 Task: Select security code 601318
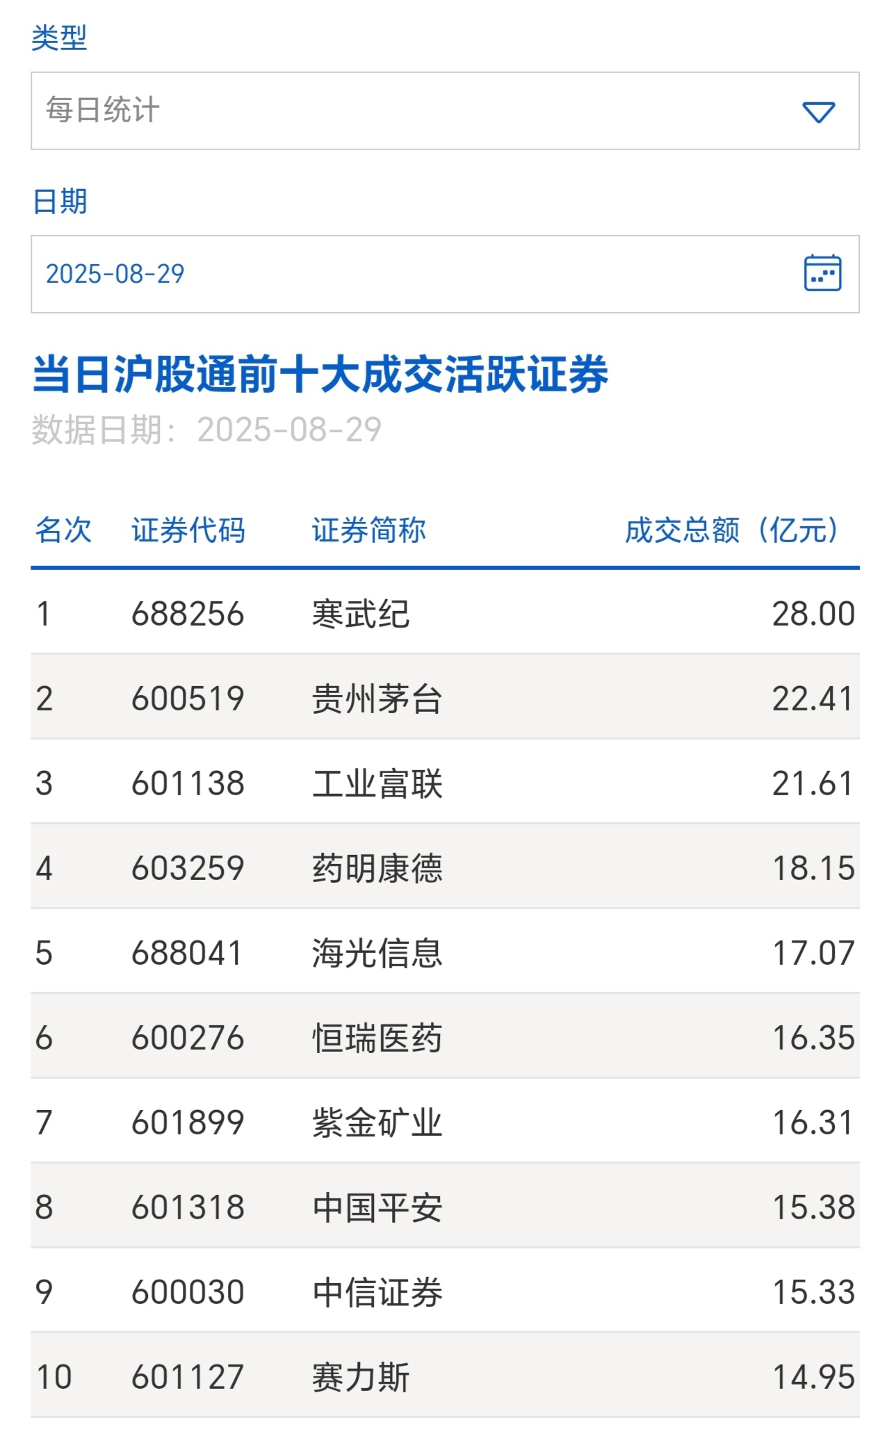tap(188, 1208)
